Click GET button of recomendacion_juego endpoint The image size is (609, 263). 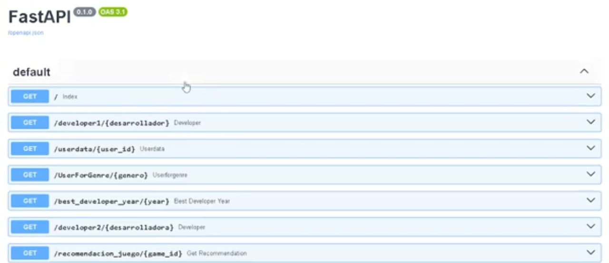click(30, 253)
